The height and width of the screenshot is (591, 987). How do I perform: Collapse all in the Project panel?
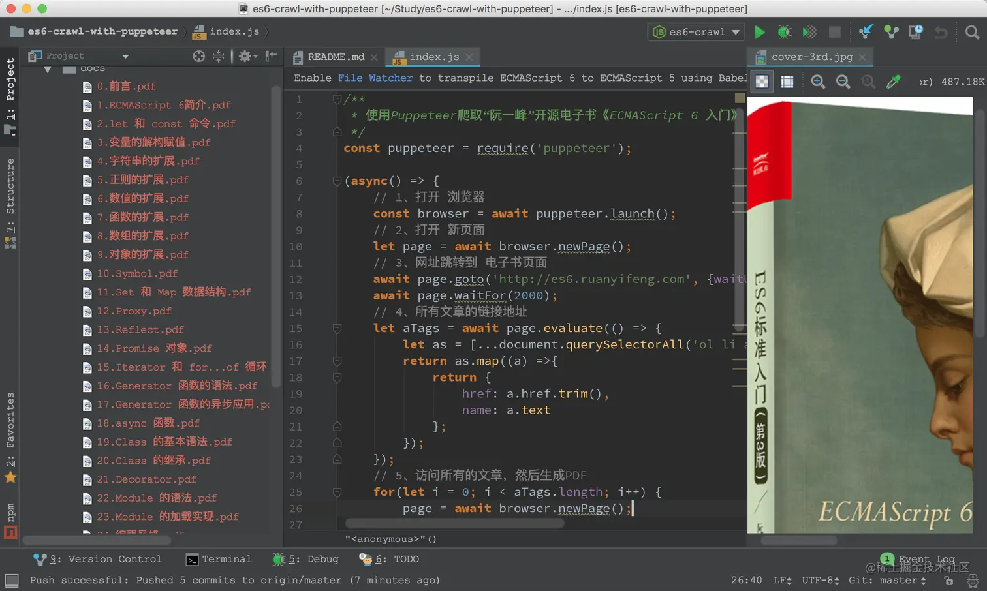point(218,56)
